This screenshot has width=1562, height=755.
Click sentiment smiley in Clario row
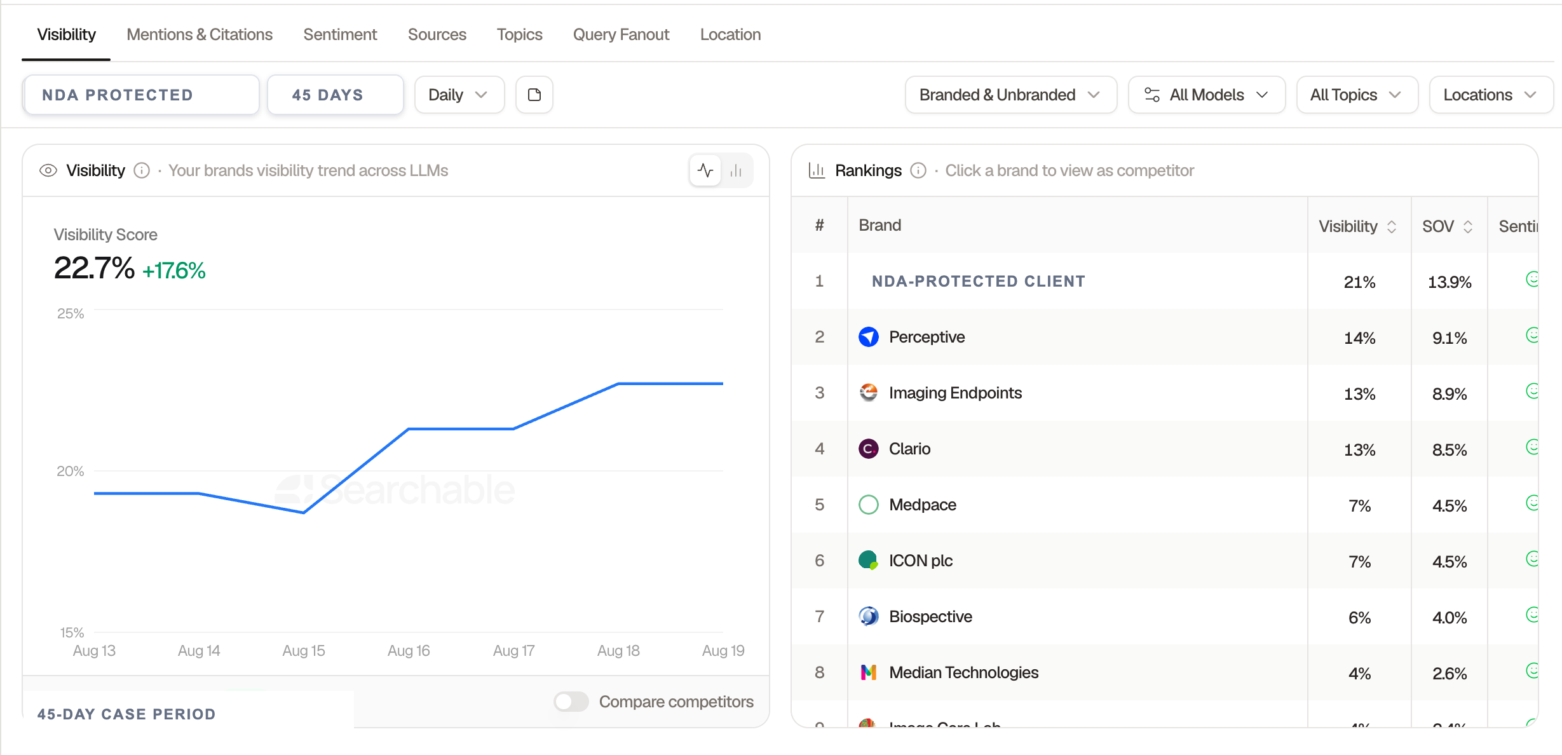1532,447
